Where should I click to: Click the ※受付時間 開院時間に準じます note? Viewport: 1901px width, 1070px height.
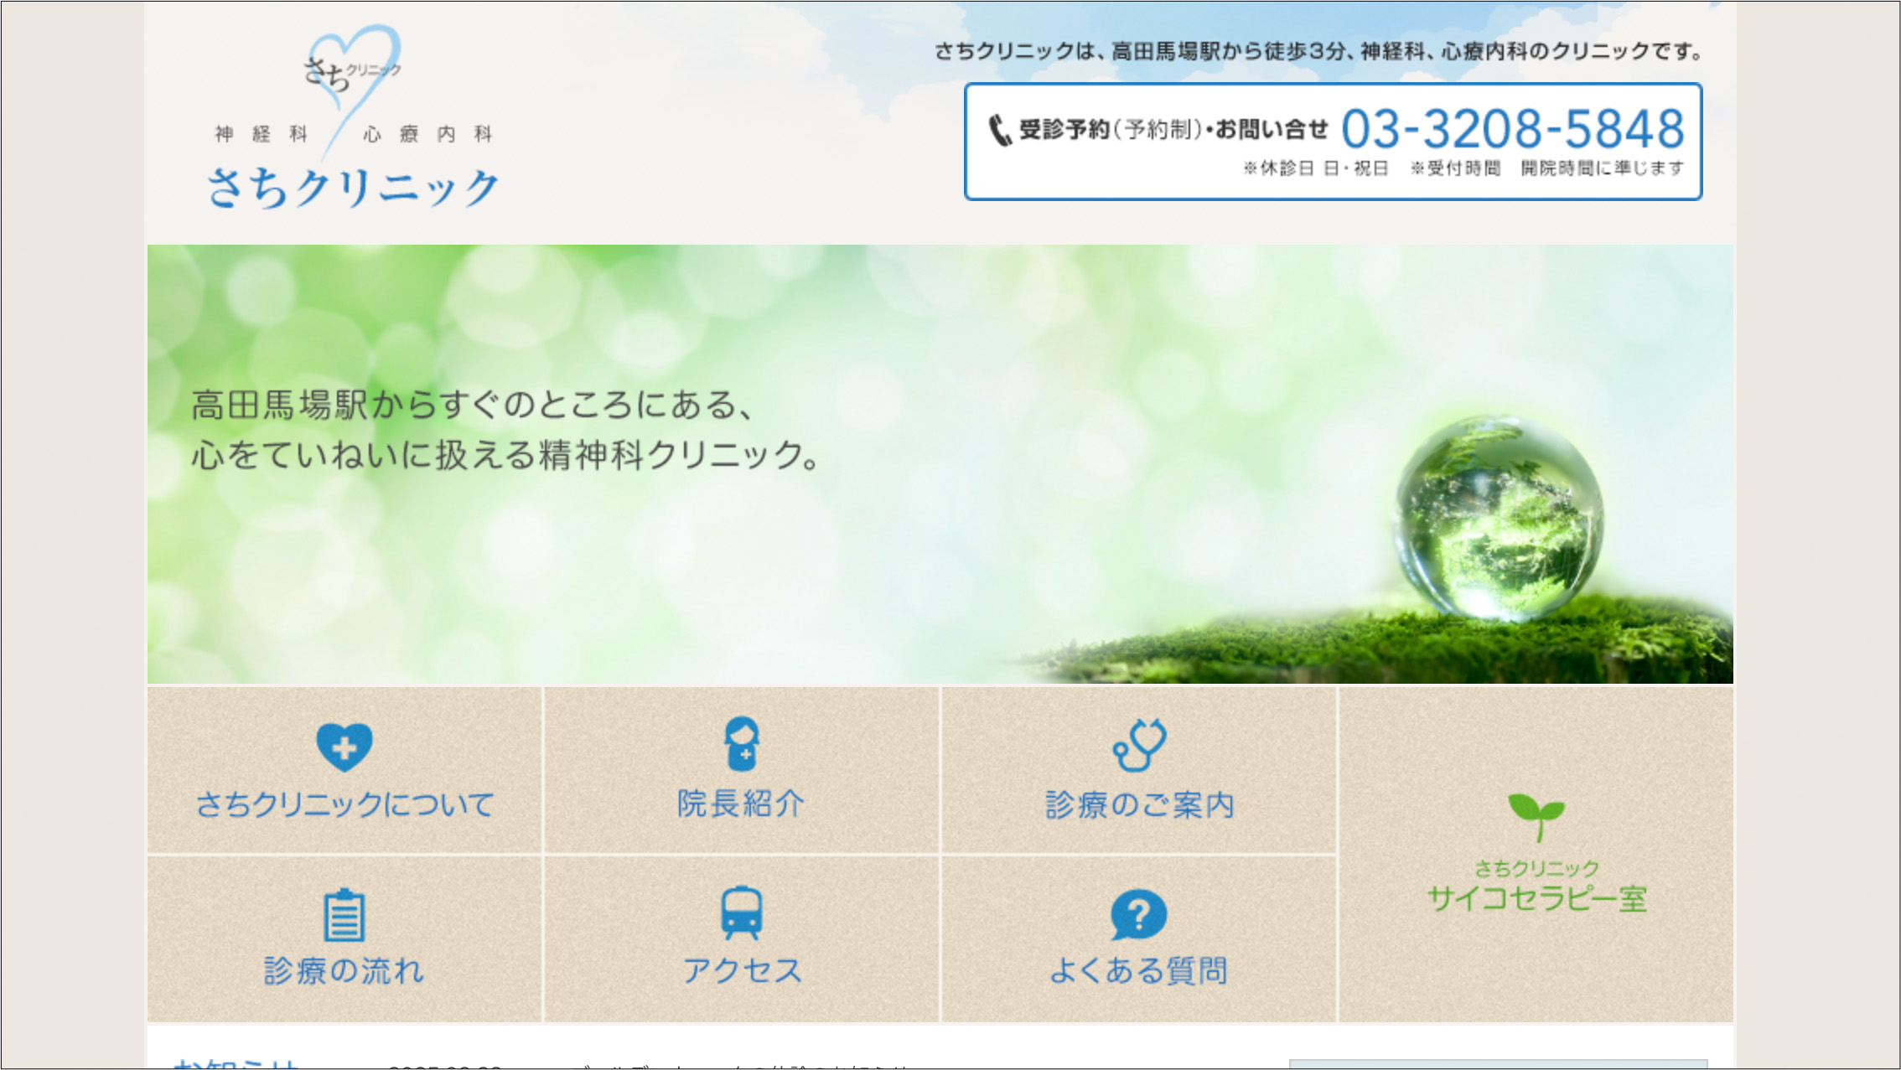tap(1547, 168)
